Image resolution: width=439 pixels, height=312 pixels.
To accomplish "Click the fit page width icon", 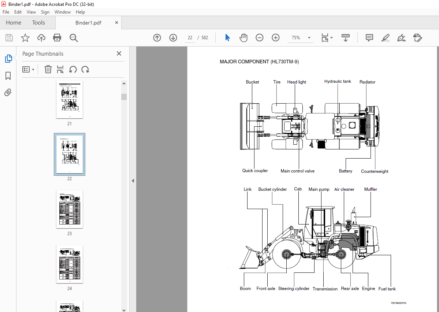I will (x=325, y=37).
